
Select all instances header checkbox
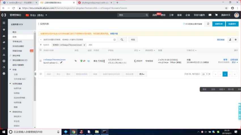click(x=41, y=50)
